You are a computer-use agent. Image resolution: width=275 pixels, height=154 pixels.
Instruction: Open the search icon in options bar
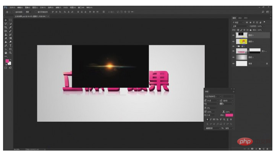[x=263, y=12]
